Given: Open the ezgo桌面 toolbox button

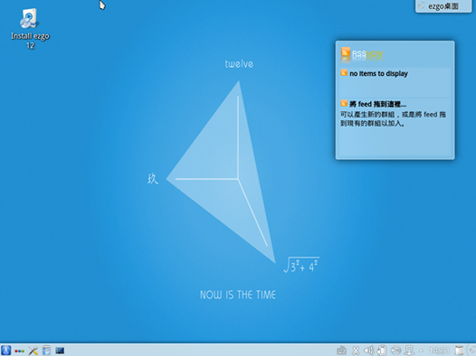Looking at the screenshot, I should (x=443, y=6).
